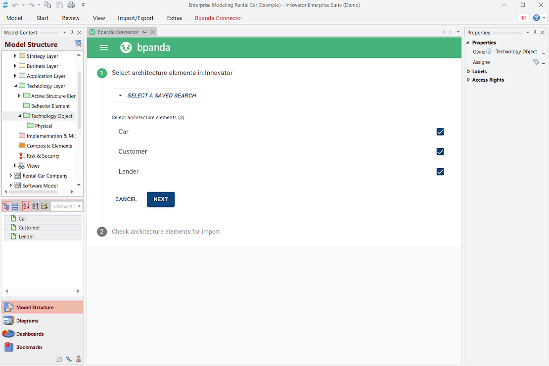Expand the Labels section in Properties
The width and height of the screenshot is (549, 366).
pos(468,71)
